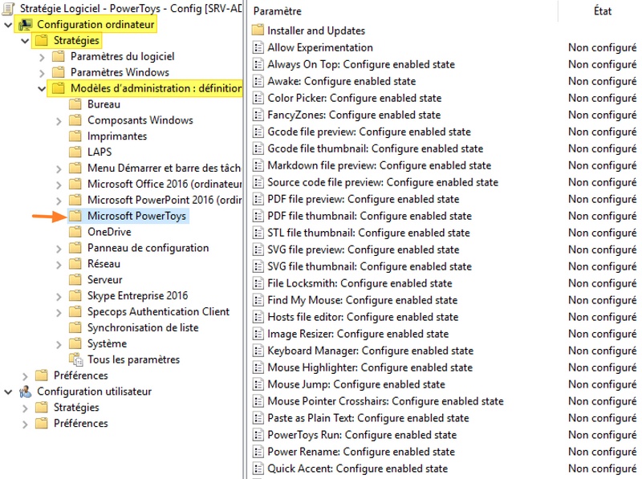Viewport: 642px width, 479px height.
Task: Click the FancyZones policy setting icon
Action: [258, 115]
